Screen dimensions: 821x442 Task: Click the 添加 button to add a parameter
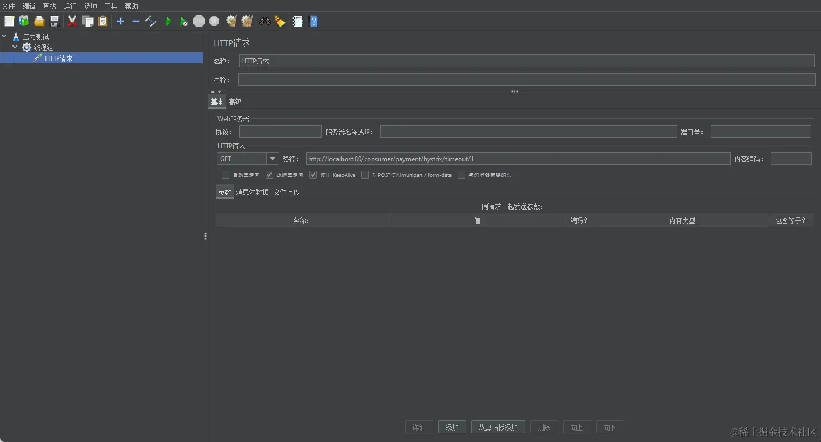(452, 427)
